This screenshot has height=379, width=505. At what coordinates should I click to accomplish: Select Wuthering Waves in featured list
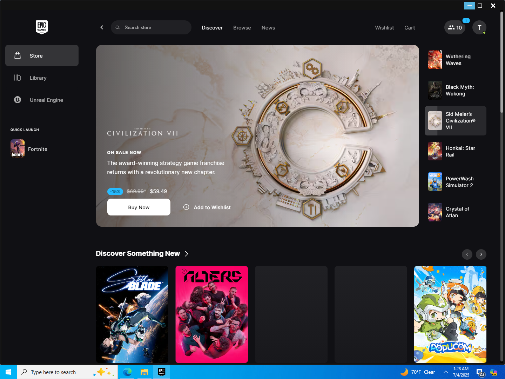(456, 60)
